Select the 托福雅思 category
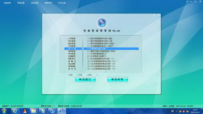The width and height of the screenshot is (203, 114). (72, 56)
